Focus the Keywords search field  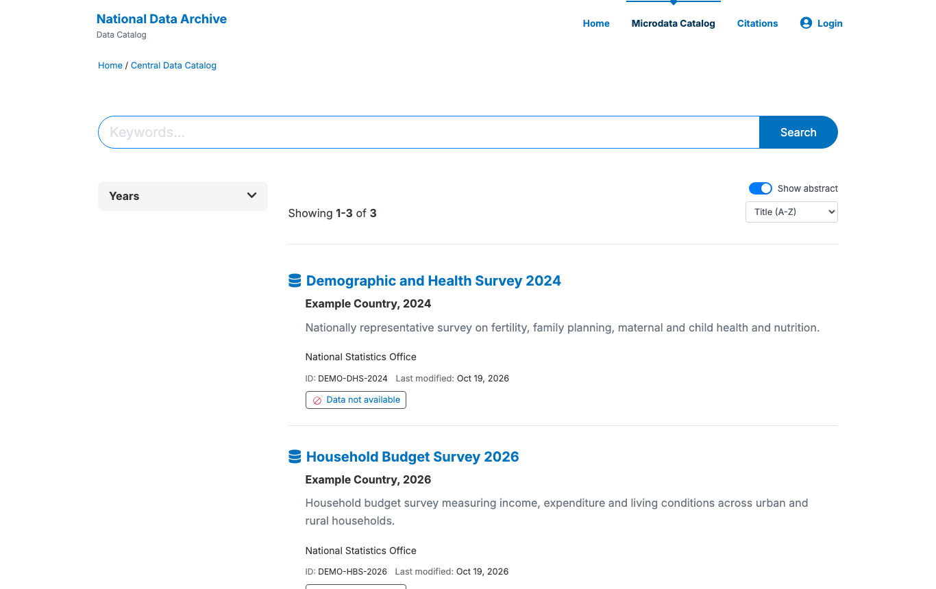tap(429, 132)
